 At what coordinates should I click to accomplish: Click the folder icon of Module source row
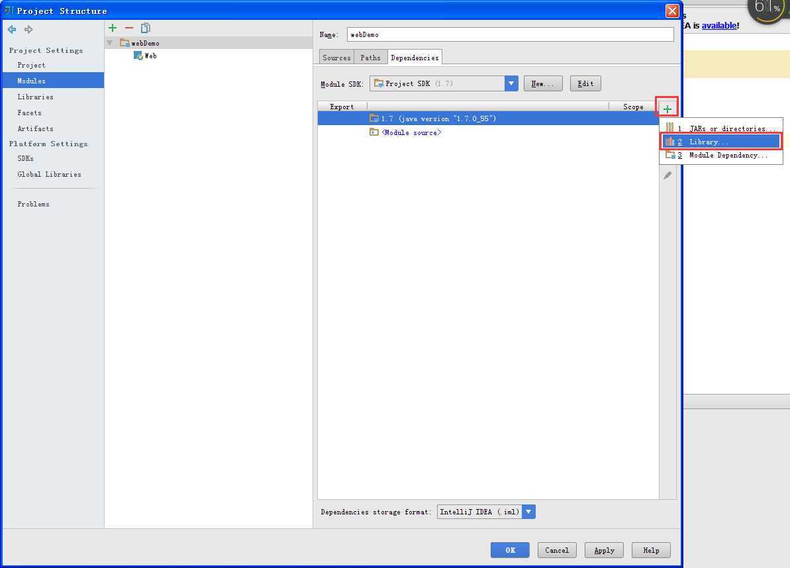point(374,132)
